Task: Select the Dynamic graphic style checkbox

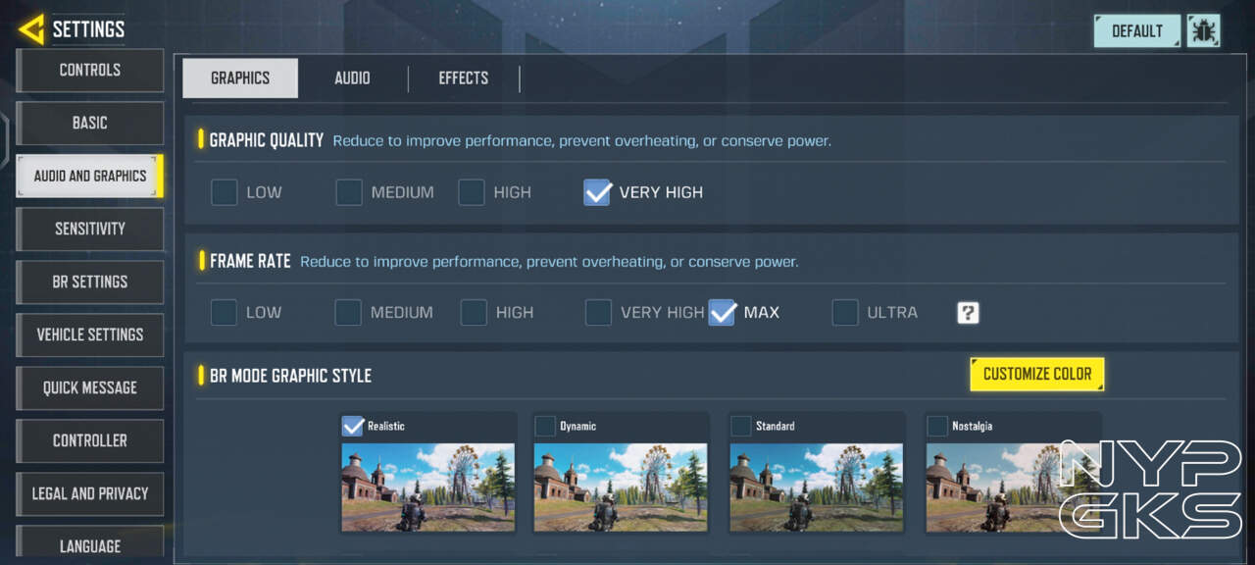Action: coord(545,426)
